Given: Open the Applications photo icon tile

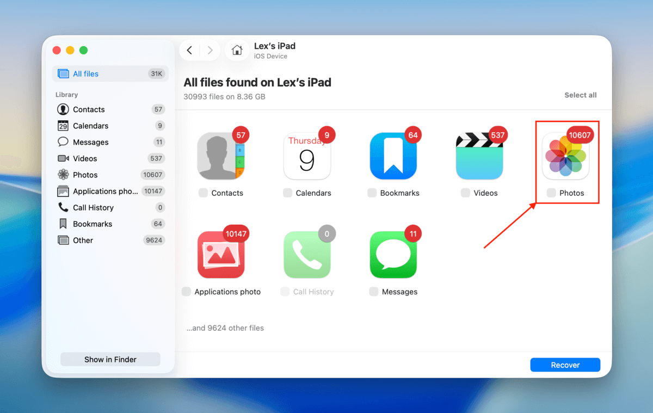Looking at the screenshot, I should click(x=220, y=254).
